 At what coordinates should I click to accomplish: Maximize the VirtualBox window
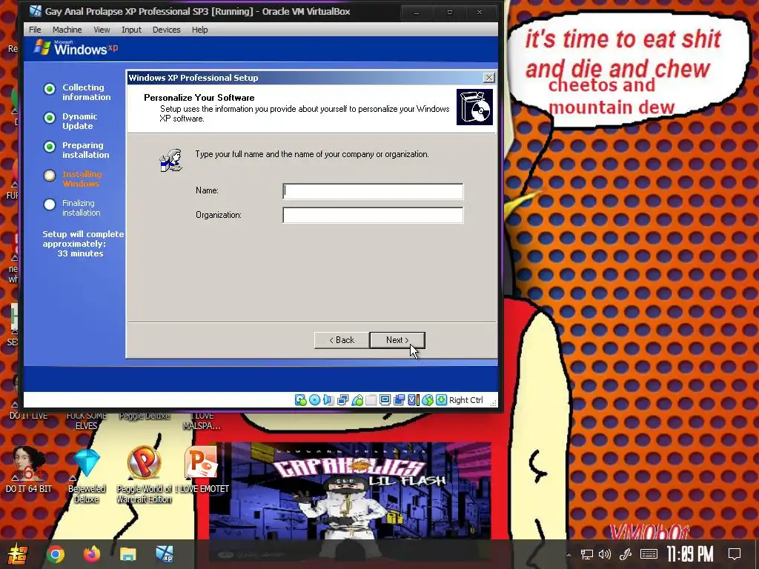click(x=449, y=12)
